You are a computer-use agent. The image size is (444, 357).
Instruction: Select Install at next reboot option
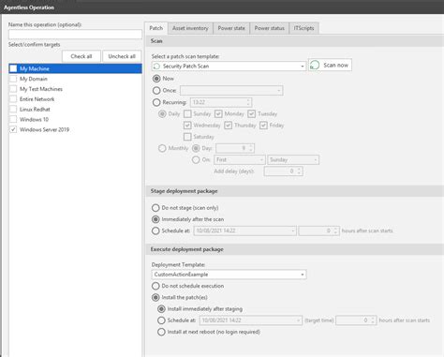[161, 332]
